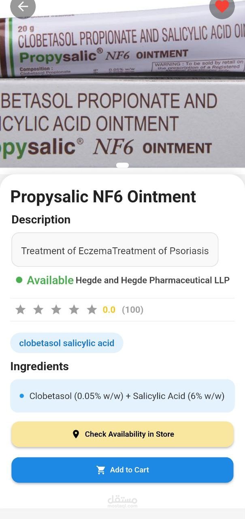The width and height of the screenshot is (245, 519).
Task: Click the fifth rating star
Action: point(92,310)
